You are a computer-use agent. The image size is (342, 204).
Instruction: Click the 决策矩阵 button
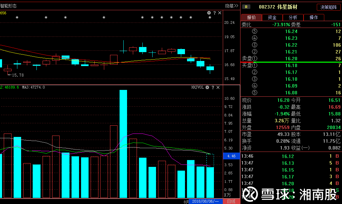(x=328, y=7)
